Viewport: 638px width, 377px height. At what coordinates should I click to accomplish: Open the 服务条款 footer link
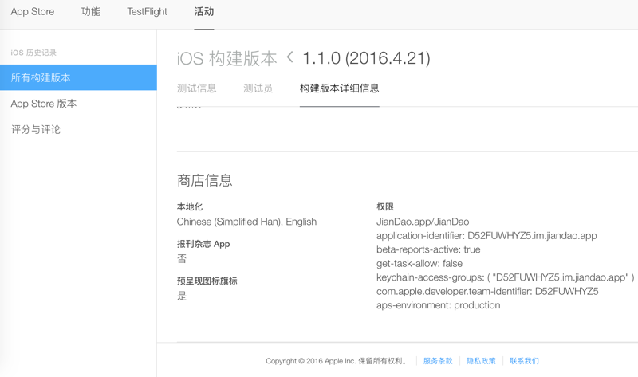pyautogui.click(x=438, y=361)
